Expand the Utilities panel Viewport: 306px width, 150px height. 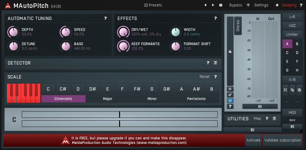tap(274, 119)
